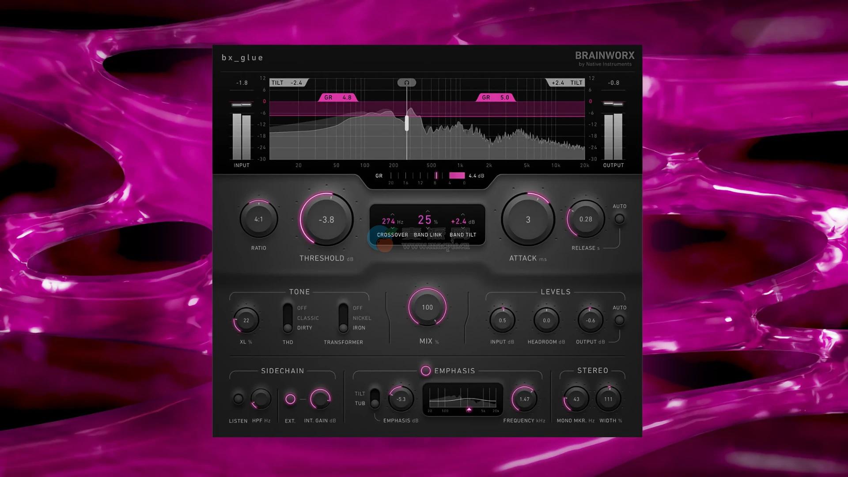848x477 pixels.
Task: Click the Sidechain HPF Hz knob
Action: [261, 399]
